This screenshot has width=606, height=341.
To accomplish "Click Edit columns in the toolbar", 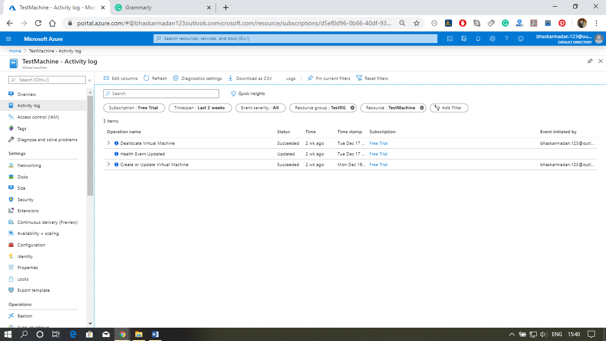I will pos(121,78).
